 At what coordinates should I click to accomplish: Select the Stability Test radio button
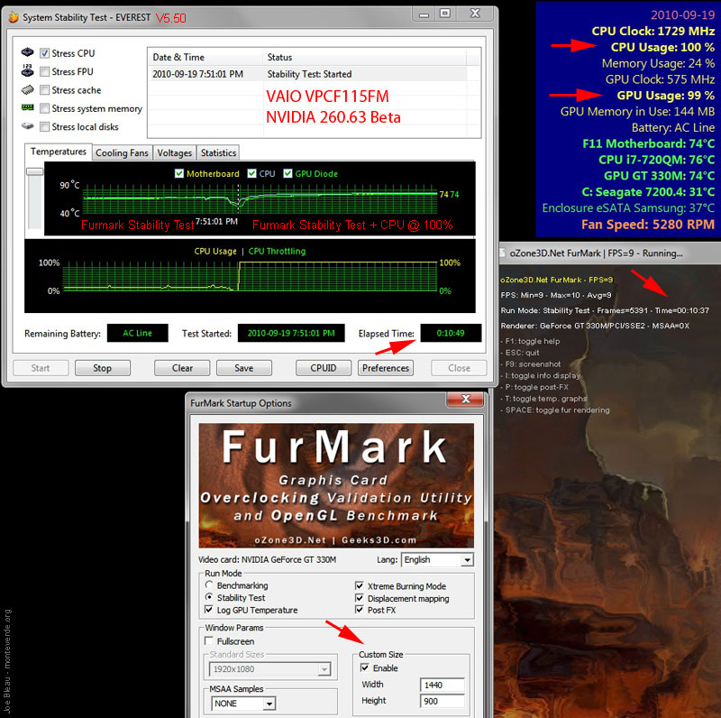point(209,597)
